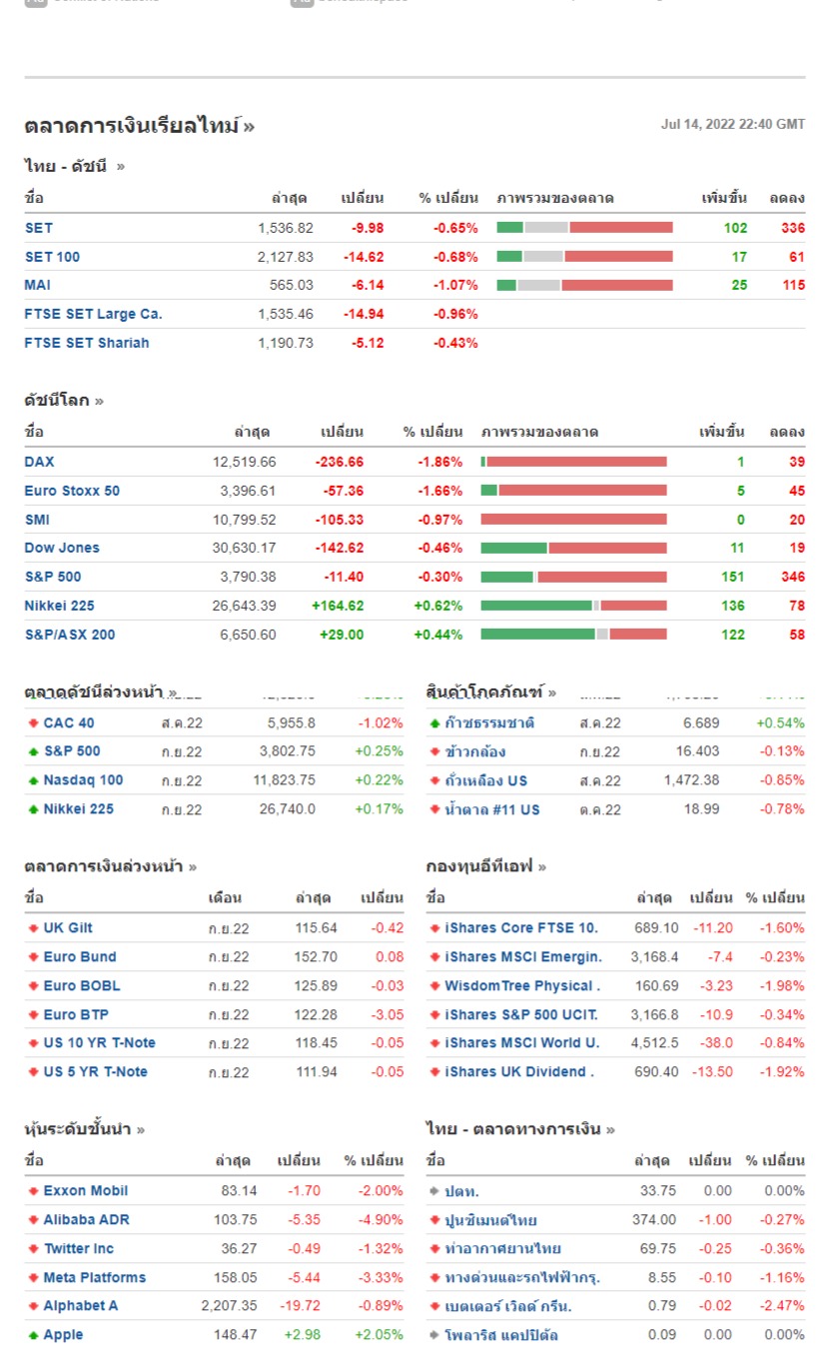
Task: Click green up arrow beside ก๊าซธรรมชาติ
Action: [x=434, y=722]
